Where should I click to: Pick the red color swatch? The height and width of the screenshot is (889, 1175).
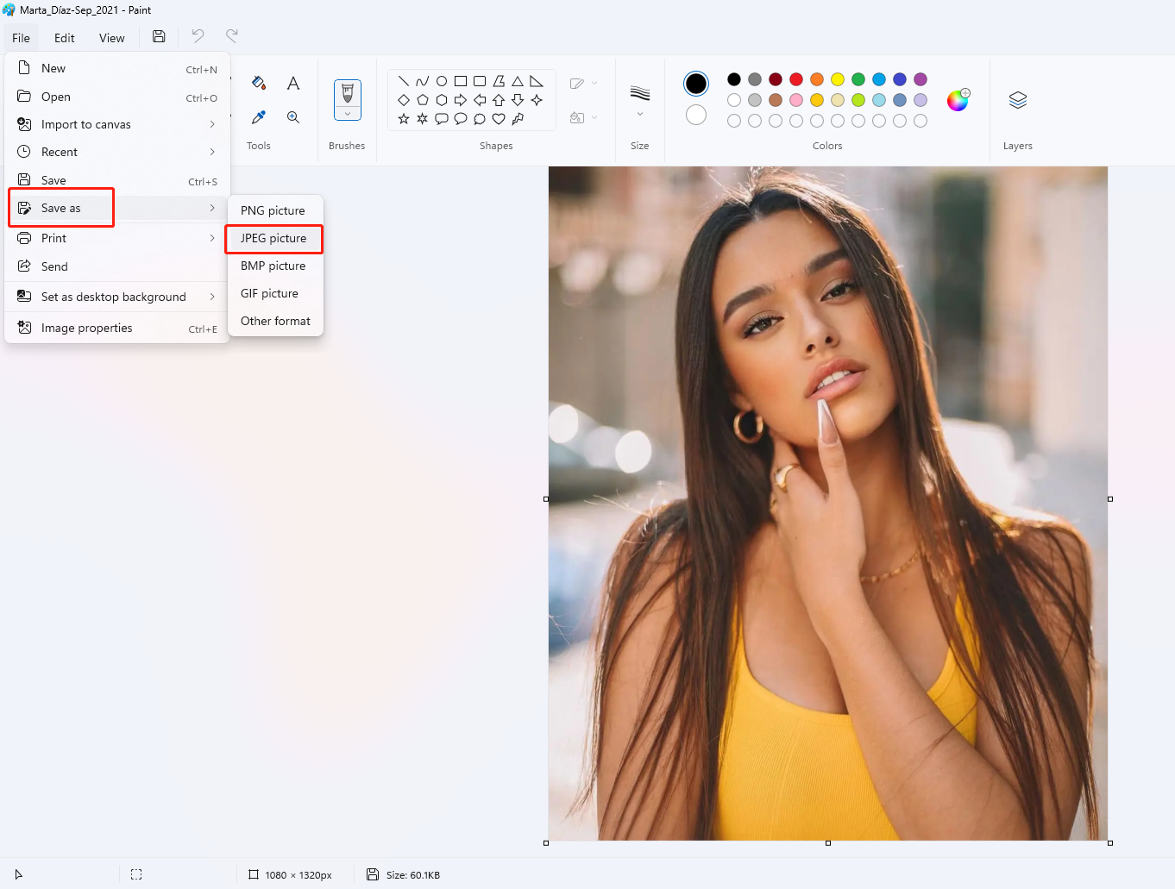(x=796, y=79)
